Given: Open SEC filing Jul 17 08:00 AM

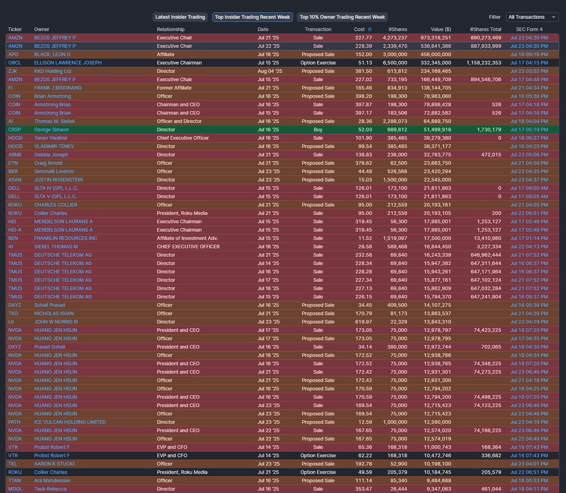Looking at the screenshot, I should [529, 188].
